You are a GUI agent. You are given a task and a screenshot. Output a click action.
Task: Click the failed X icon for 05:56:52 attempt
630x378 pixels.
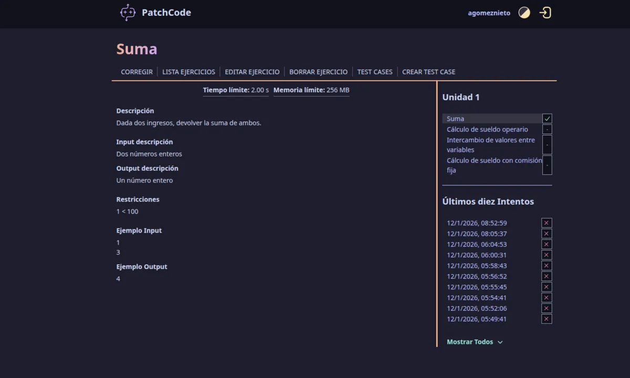click(547, 276)
